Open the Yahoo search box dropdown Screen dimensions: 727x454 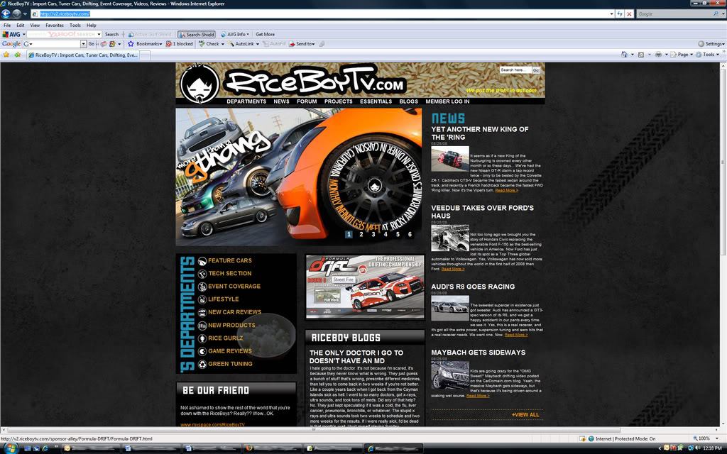[99, 34]
